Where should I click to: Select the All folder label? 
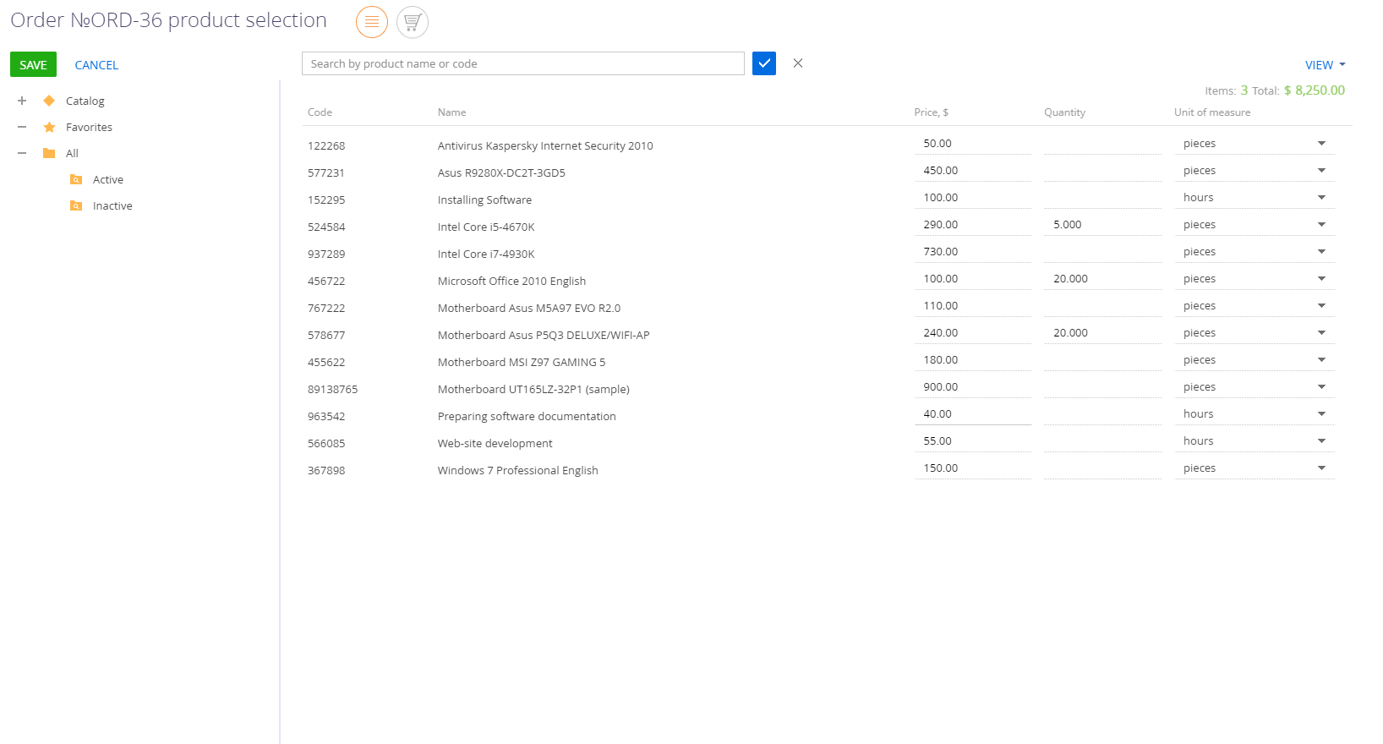[x=72, y=153]
